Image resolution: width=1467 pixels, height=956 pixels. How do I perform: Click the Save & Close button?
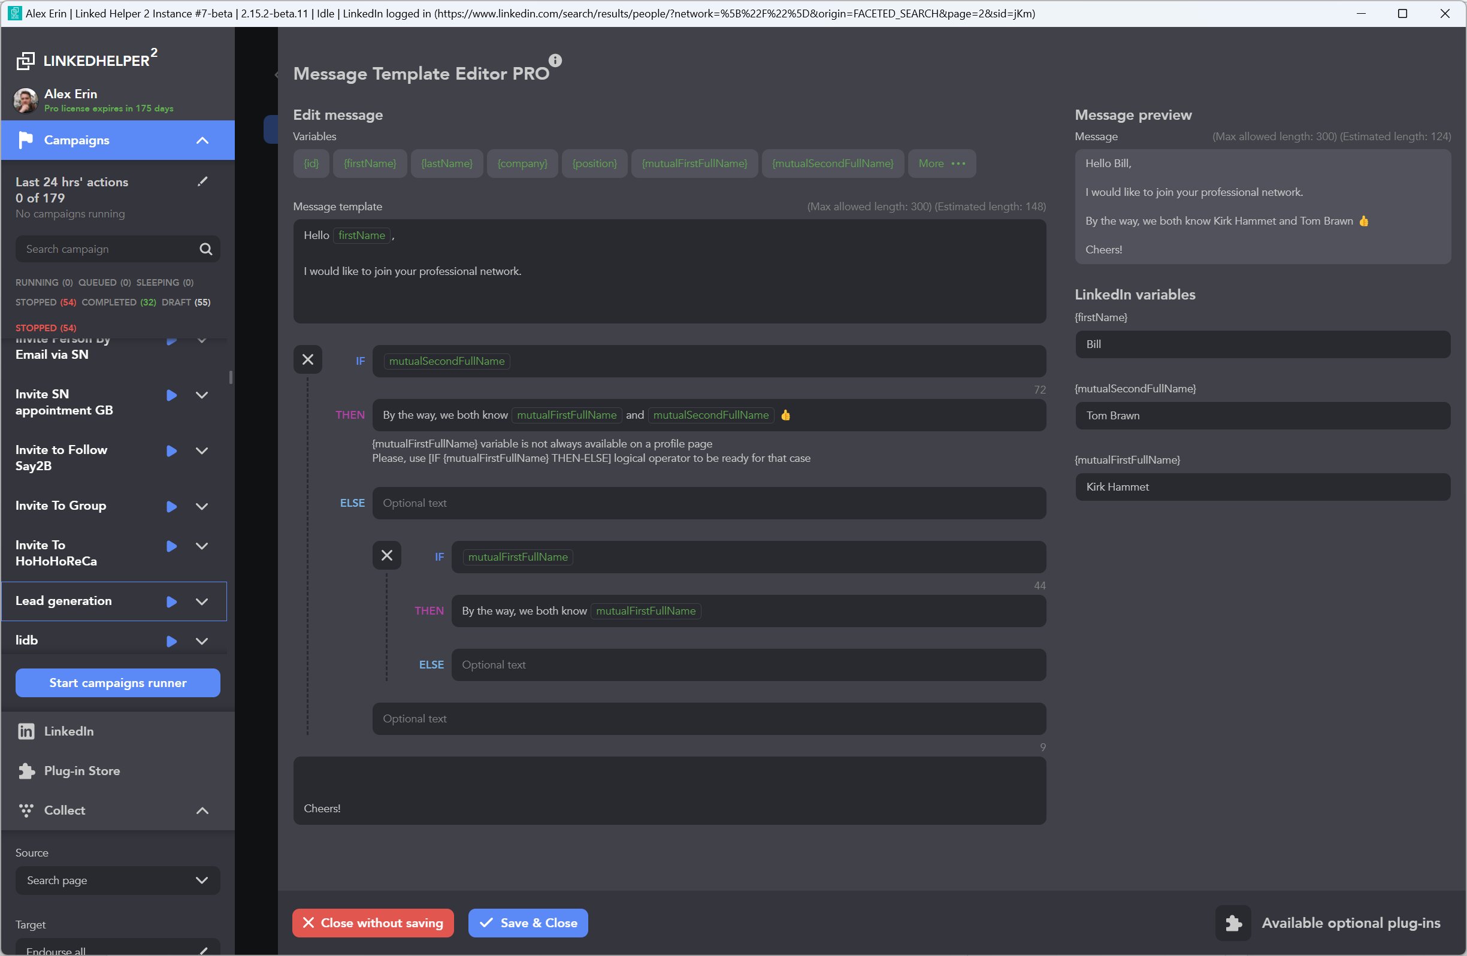pos(528,922)
